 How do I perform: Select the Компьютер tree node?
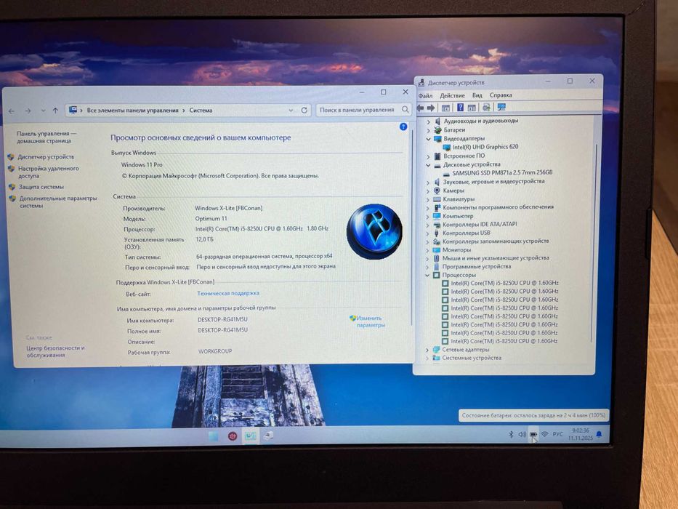pyautogui.click(x=458, y=216)
